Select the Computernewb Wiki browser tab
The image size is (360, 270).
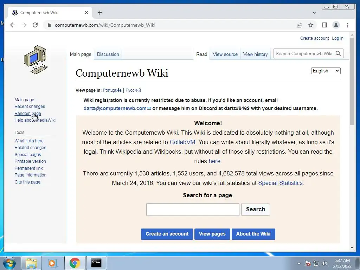coord(50,13)
